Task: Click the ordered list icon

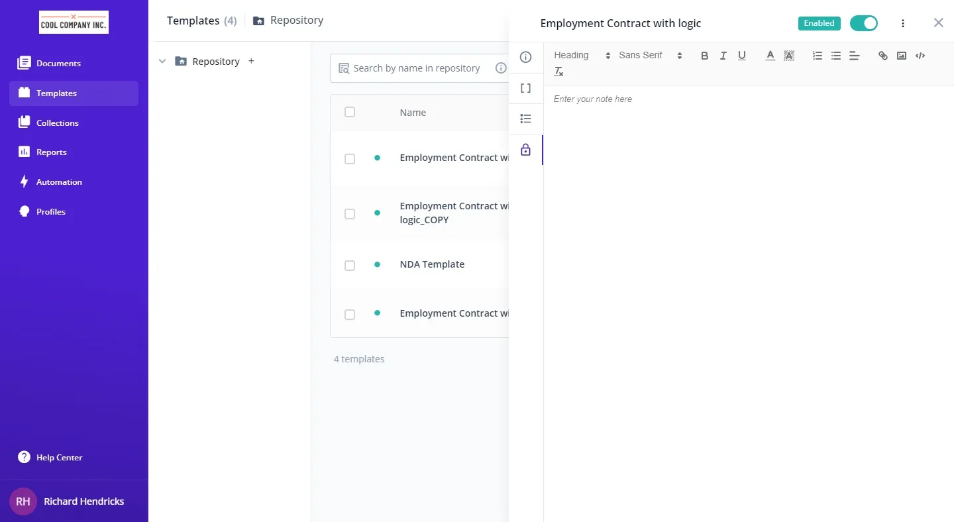Action: [x=818, y=56]
